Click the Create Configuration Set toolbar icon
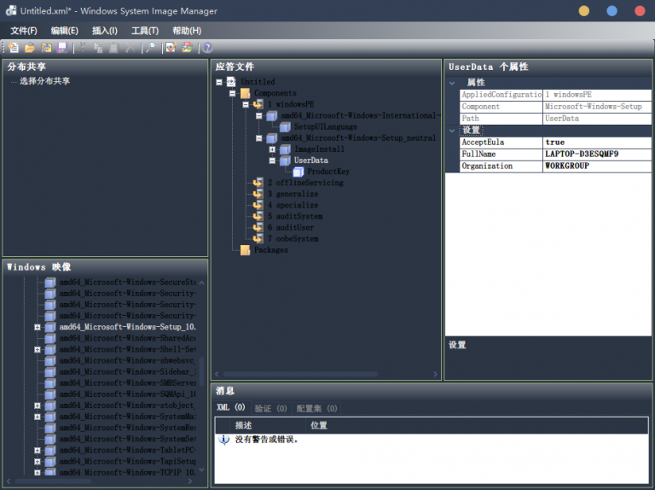655x490 pixels. [187, 48]
